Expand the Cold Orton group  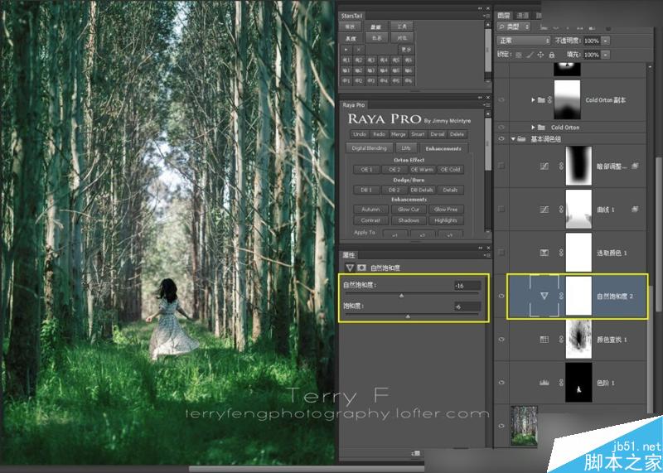[533, 128]
